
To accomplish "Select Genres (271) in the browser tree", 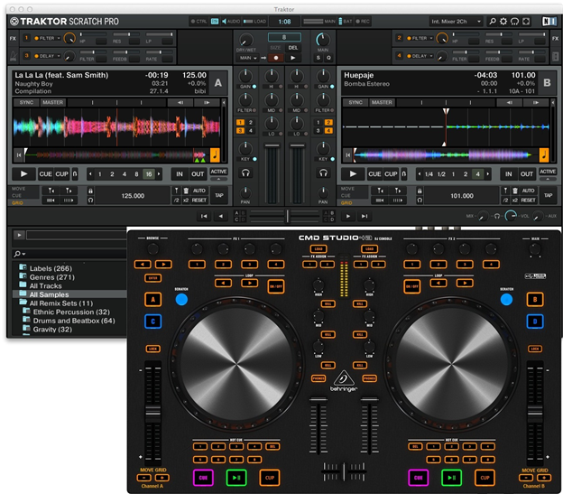I will (52, 277).
